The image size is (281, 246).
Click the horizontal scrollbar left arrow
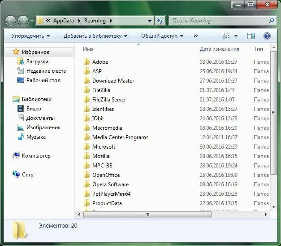(x=79, y=215)
